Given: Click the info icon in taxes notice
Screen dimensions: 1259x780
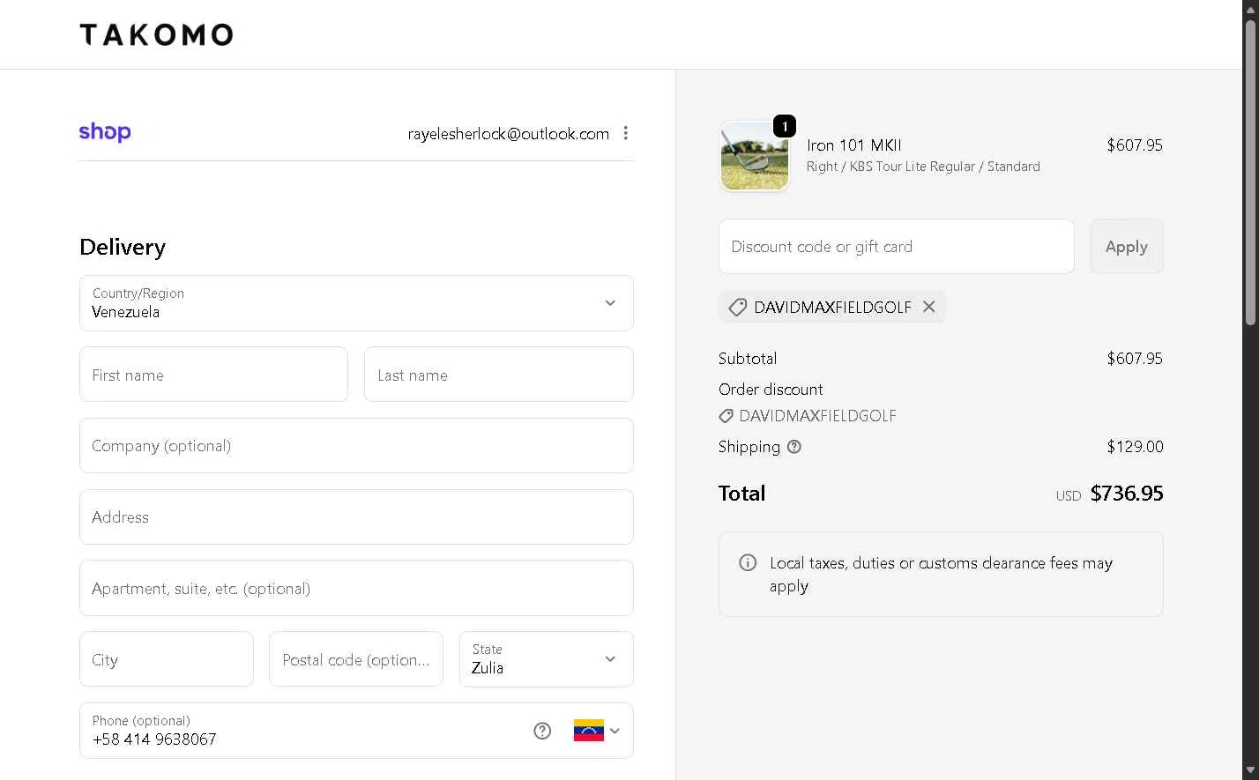Looking at the screenshot, I should [x=748, y=562].
